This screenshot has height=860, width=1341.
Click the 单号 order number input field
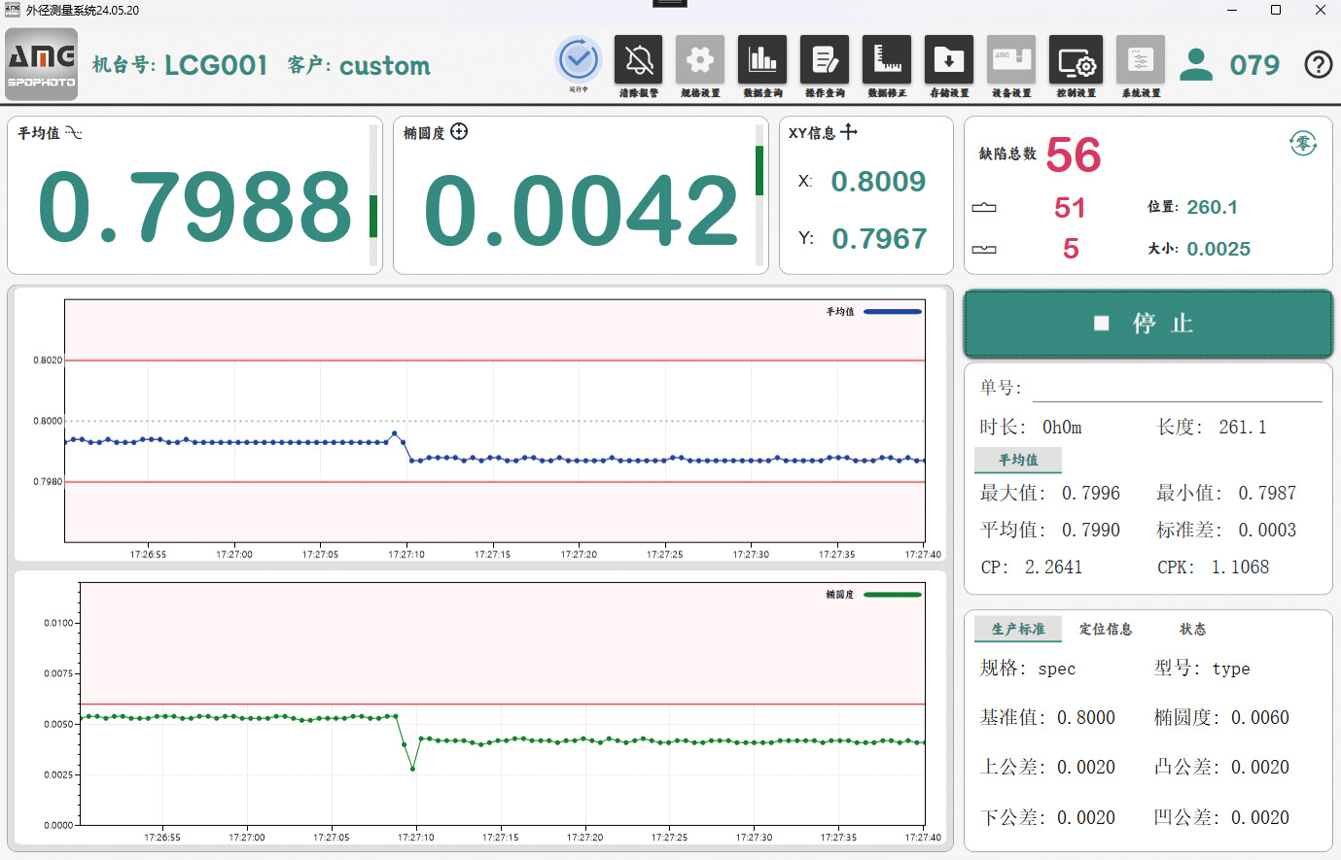point(1177,389)
